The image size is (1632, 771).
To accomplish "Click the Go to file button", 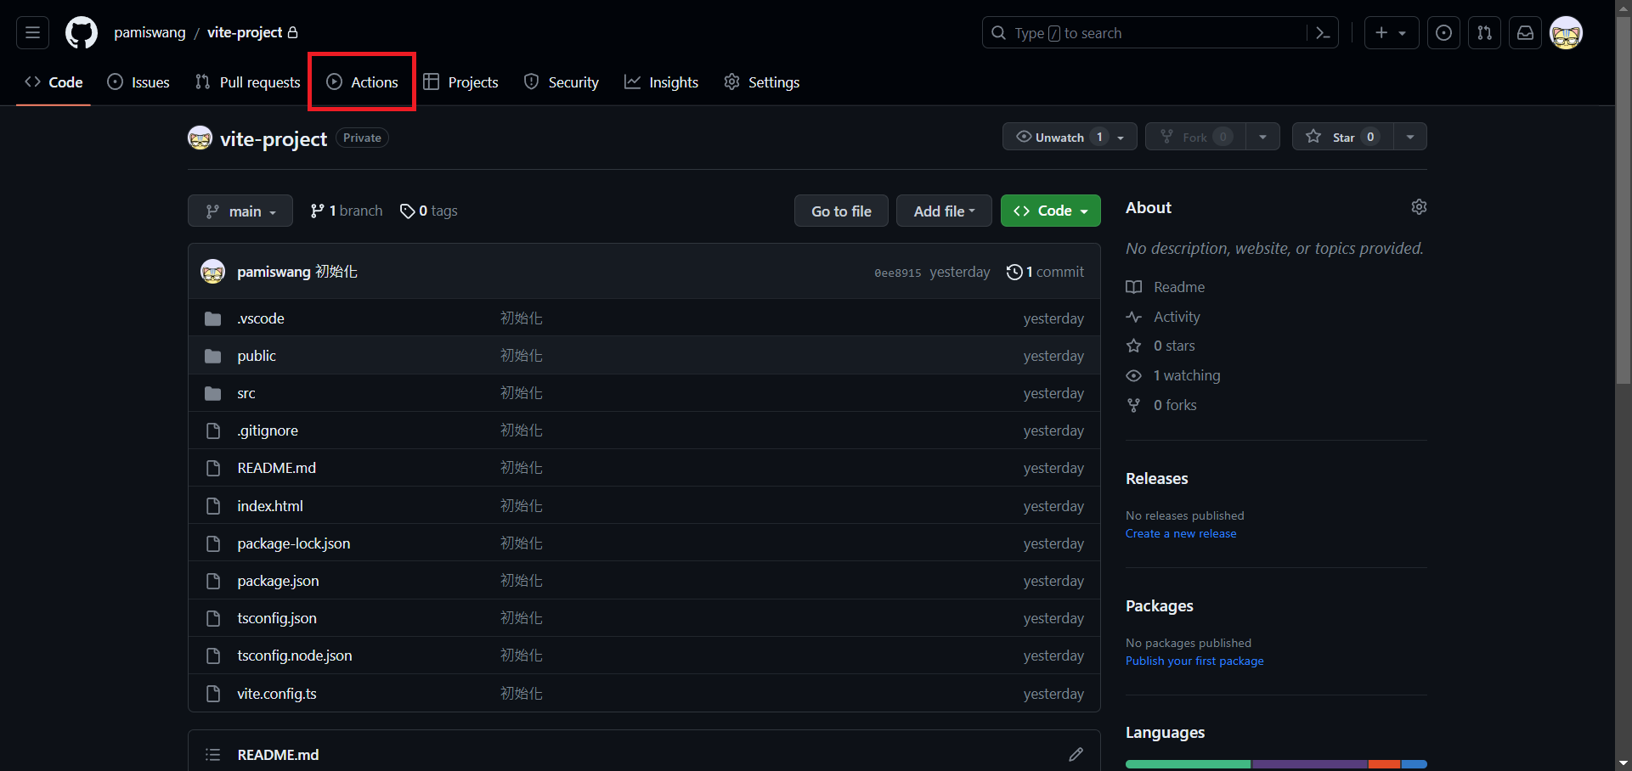I will click(841, 211).
